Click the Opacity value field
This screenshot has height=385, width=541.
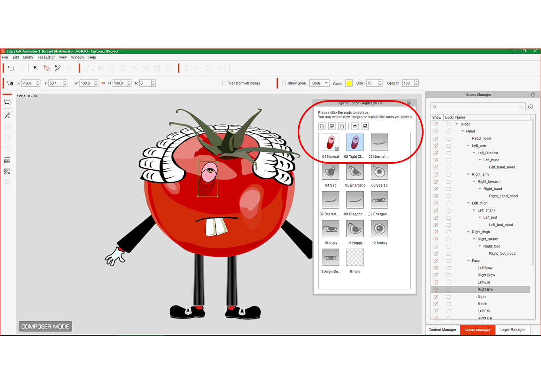coord(408,83)
